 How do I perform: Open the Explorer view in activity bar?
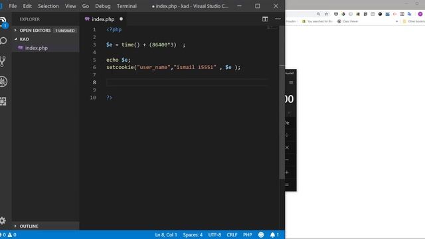[x=3, y=22]
